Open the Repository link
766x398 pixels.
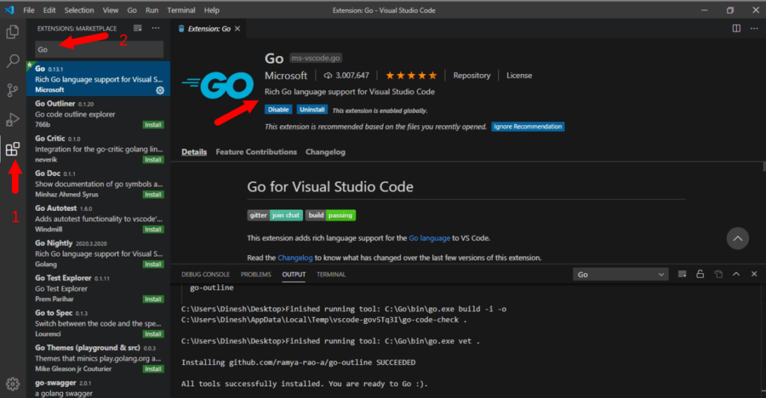pos(471,76)
